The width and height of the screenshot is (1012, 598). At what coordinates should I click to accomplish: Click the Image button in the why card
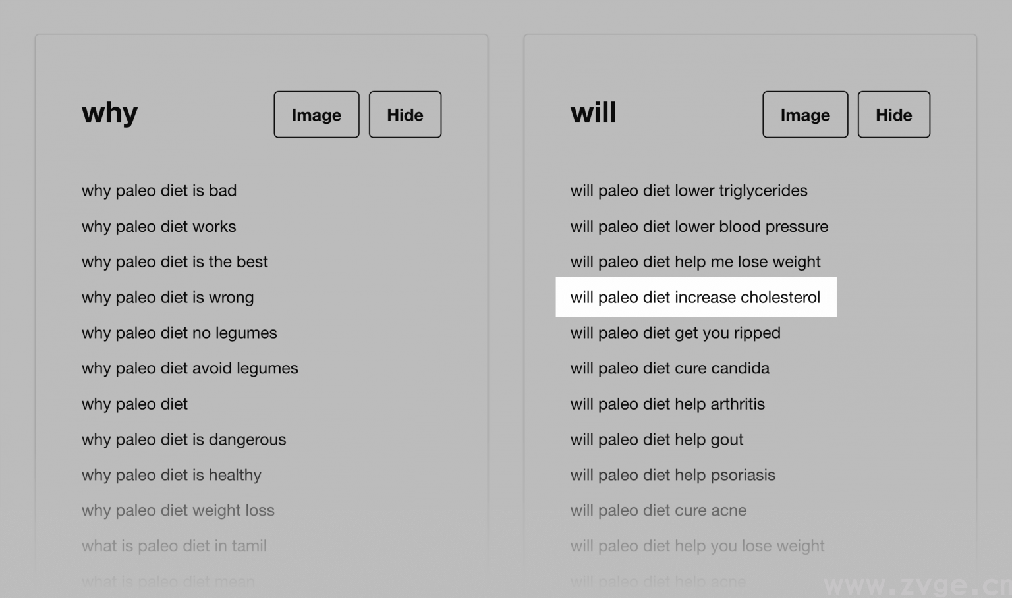(316, 115)
